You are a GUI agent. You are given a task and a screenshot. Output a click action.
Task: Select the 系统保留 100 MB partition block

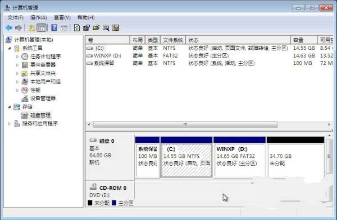click(x=147, y=157)
